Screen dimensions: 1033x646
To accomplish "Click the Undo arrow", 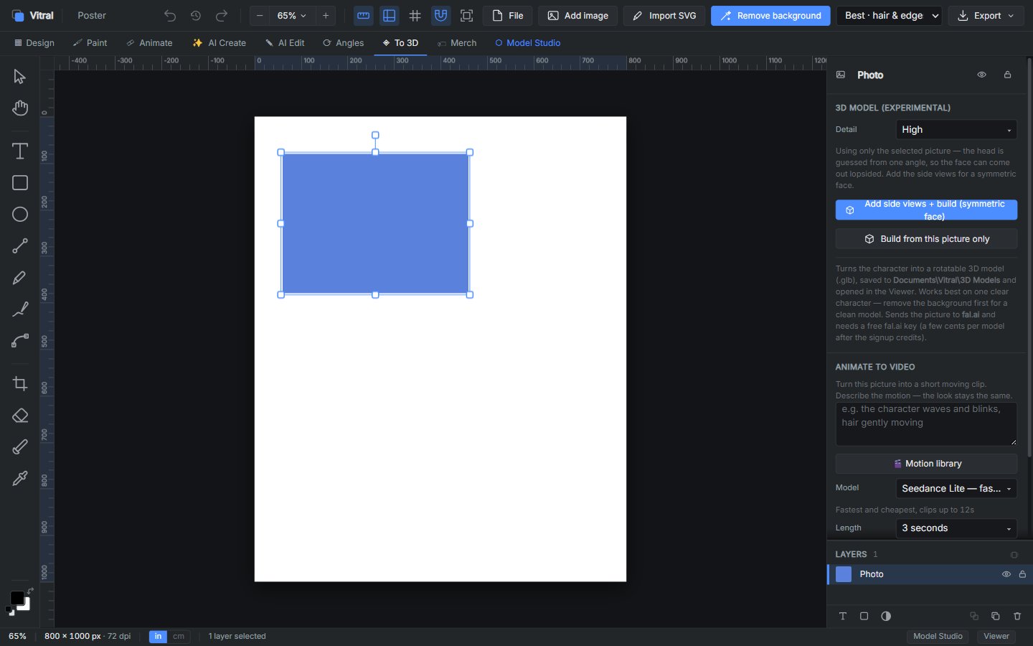I will click(x=170, y=16).
